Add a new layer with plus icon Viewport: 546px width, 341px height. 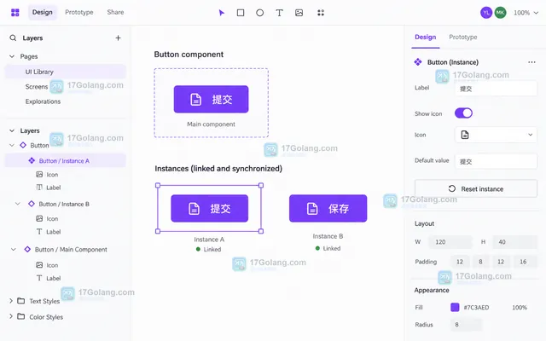118,38
